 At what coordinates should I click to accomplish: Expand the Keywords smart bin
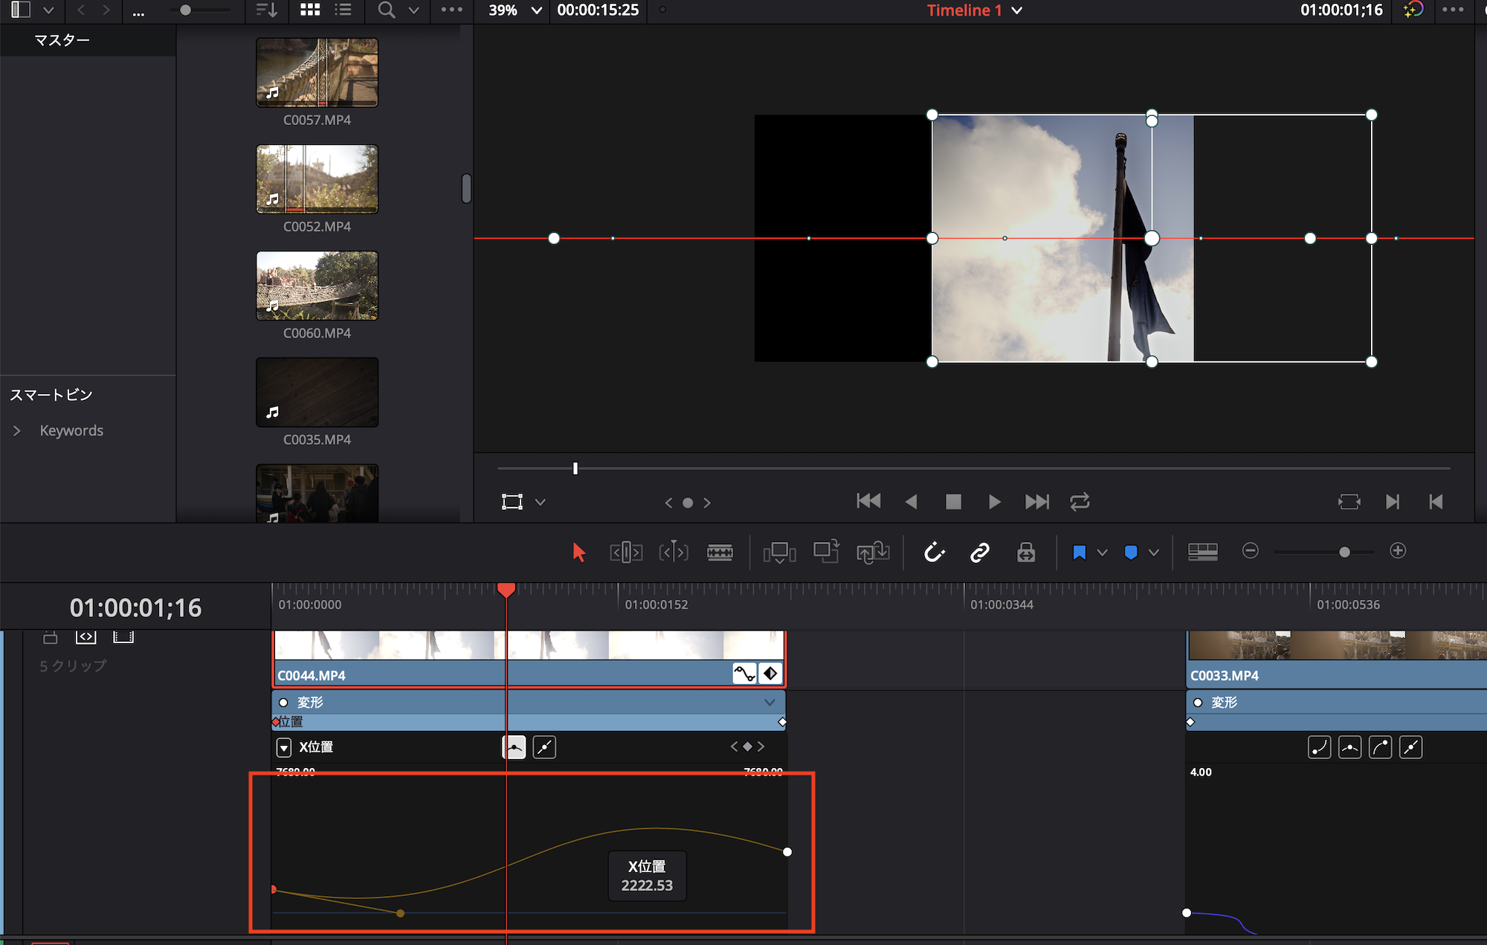point(17,430)
